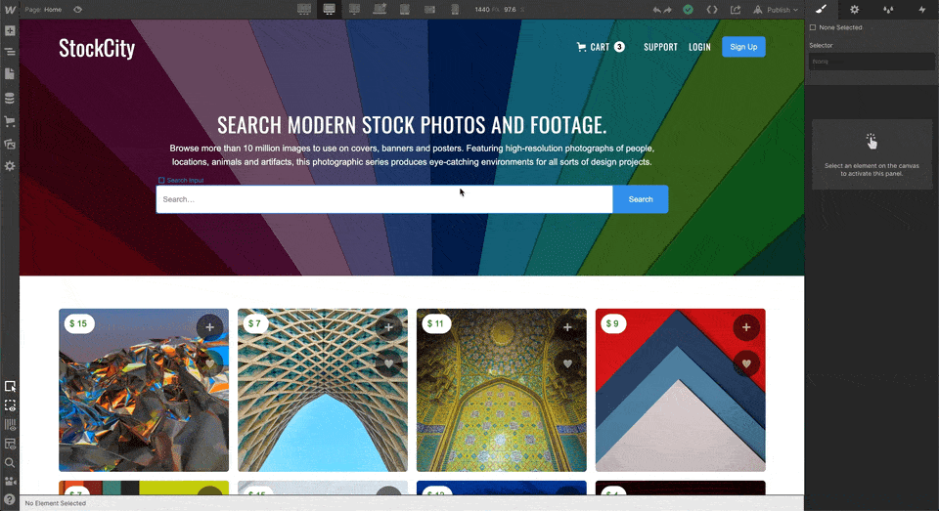This screenshot has height=511, width=939.
Task: Switch to mobile portrait breakpoint
Action: (455, 10)
